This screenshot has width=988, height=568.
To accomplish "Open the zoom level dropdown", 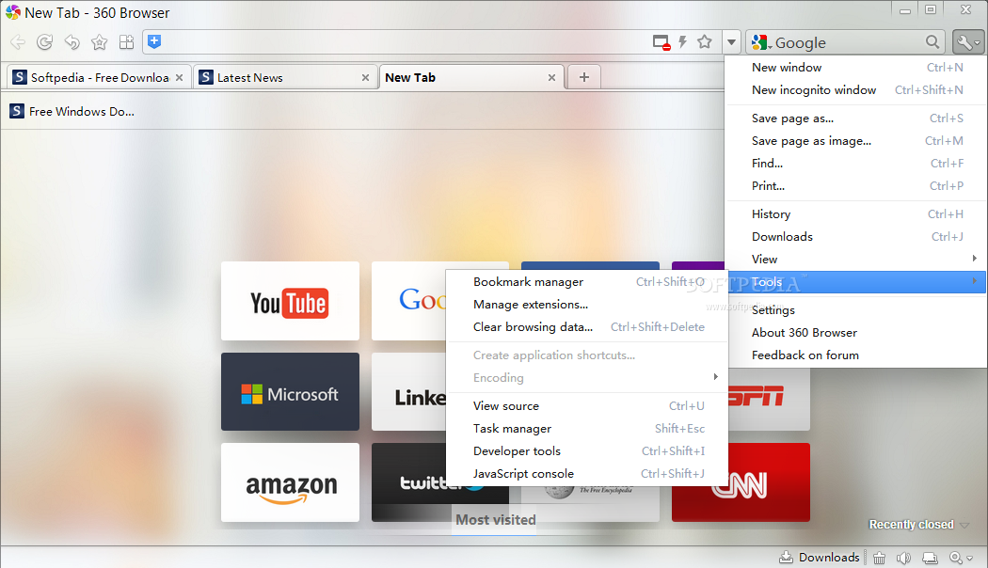I will click(962, 558).
